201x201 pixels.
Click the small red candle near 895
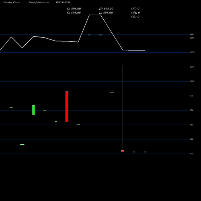click(x=123, y=151)
